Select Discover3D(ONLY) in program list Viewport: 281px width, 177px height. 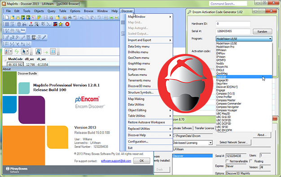244,87
